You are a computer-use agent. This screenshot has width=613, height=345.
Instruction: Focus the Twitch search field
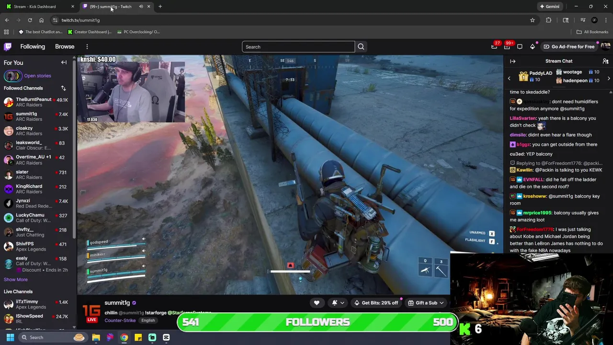[x=298, y=46]
